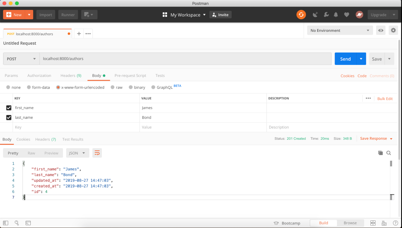This screenshot has width=402, height=228.
Task: Select the raw body type radio button
Action: click(112, 87)
